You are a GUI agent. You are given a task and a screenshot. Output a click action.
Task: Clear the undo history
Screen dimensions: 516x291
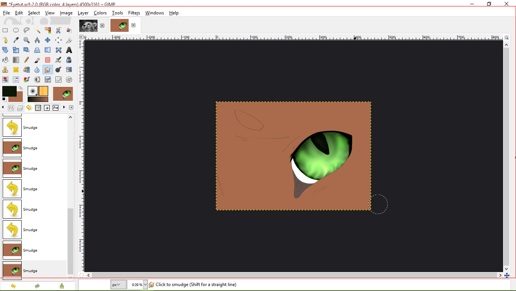point(61,286)
